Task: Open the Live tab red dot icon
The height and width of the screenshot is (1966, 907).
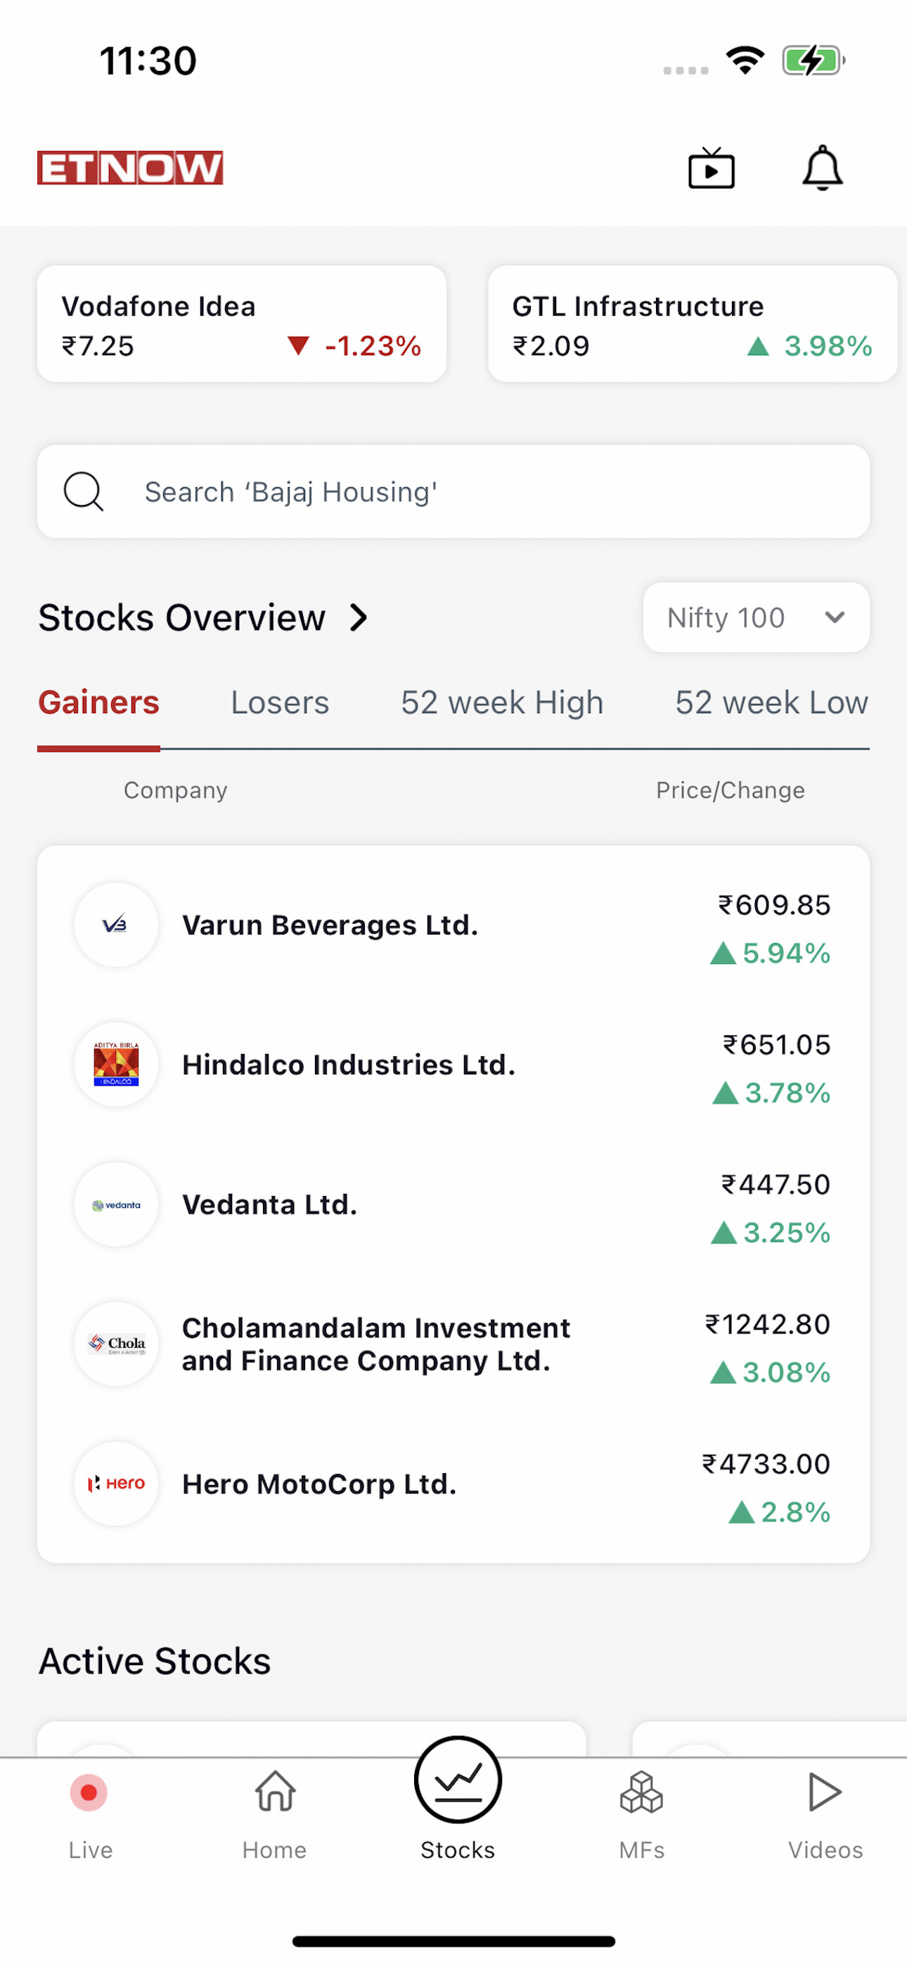Action: point(89,1792)
